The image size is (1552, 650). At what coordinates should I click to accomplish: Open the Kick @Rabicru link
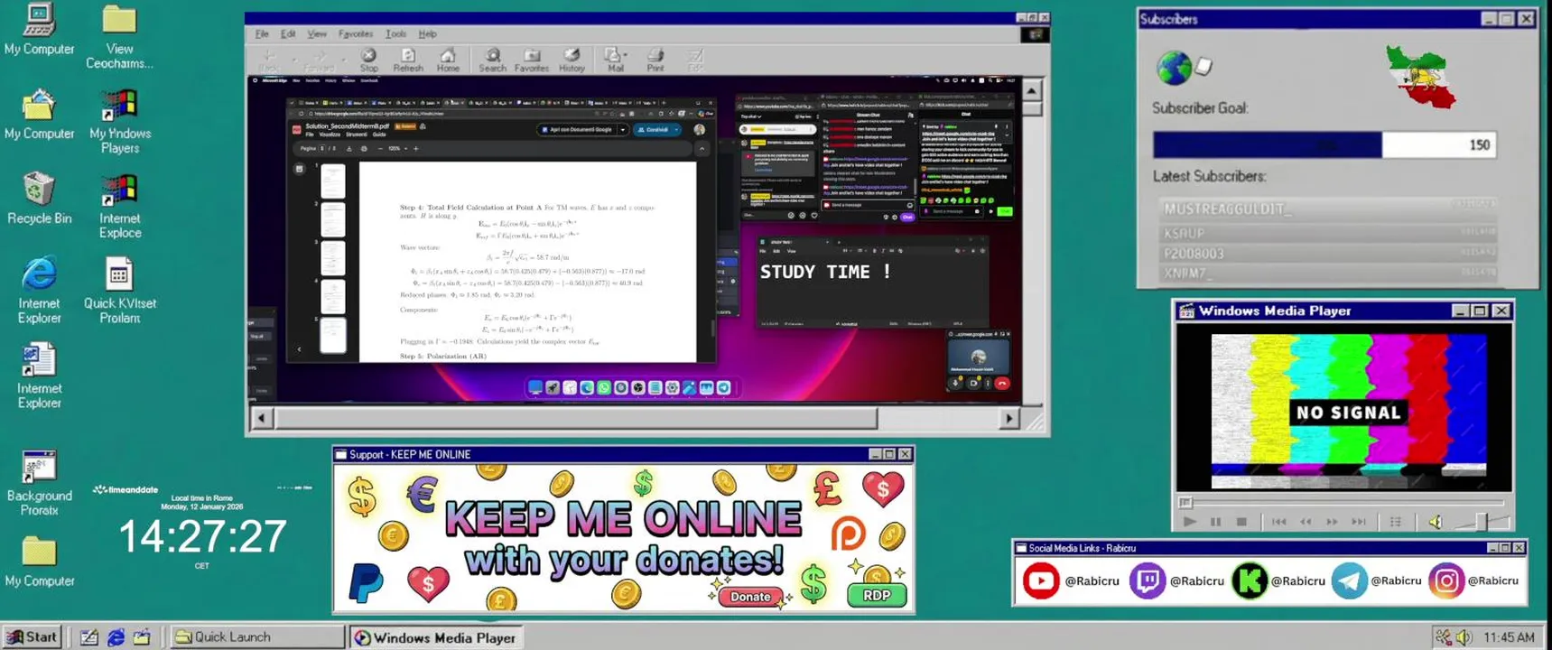pyautogui.click(x=1278, y=580)
